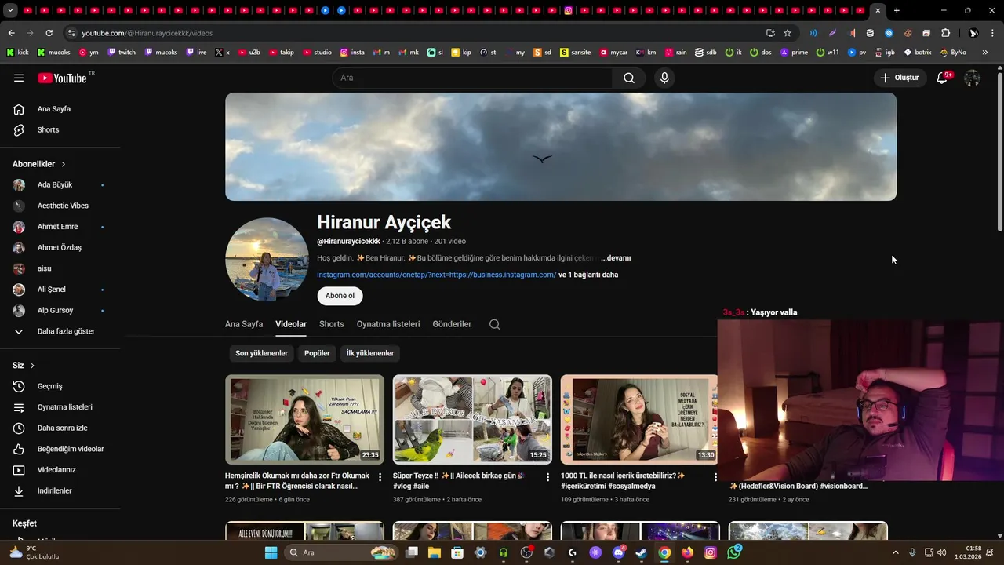Open the Abonelikler section chevron
This screenshot has height=565, width=1004.
pos(64,164)
